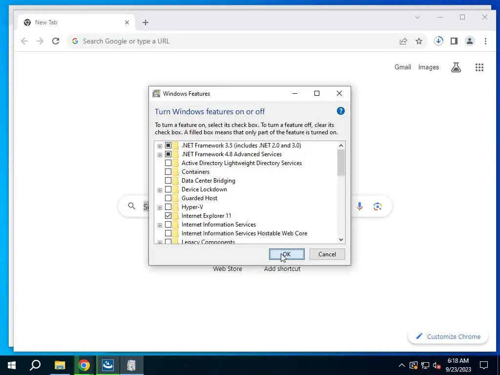Open Search Labs flask icon
500x375 pixels.
coord(456,67)
